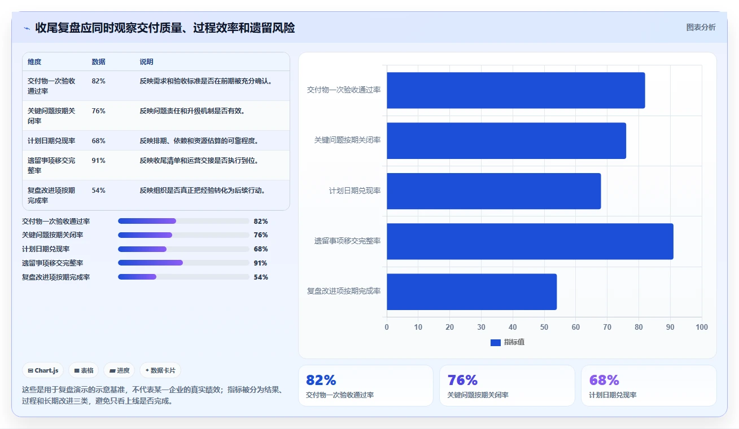This screenshot has width=739, height=429.
Task: Click the 54% cell in the table
Action: pos(98,191)
